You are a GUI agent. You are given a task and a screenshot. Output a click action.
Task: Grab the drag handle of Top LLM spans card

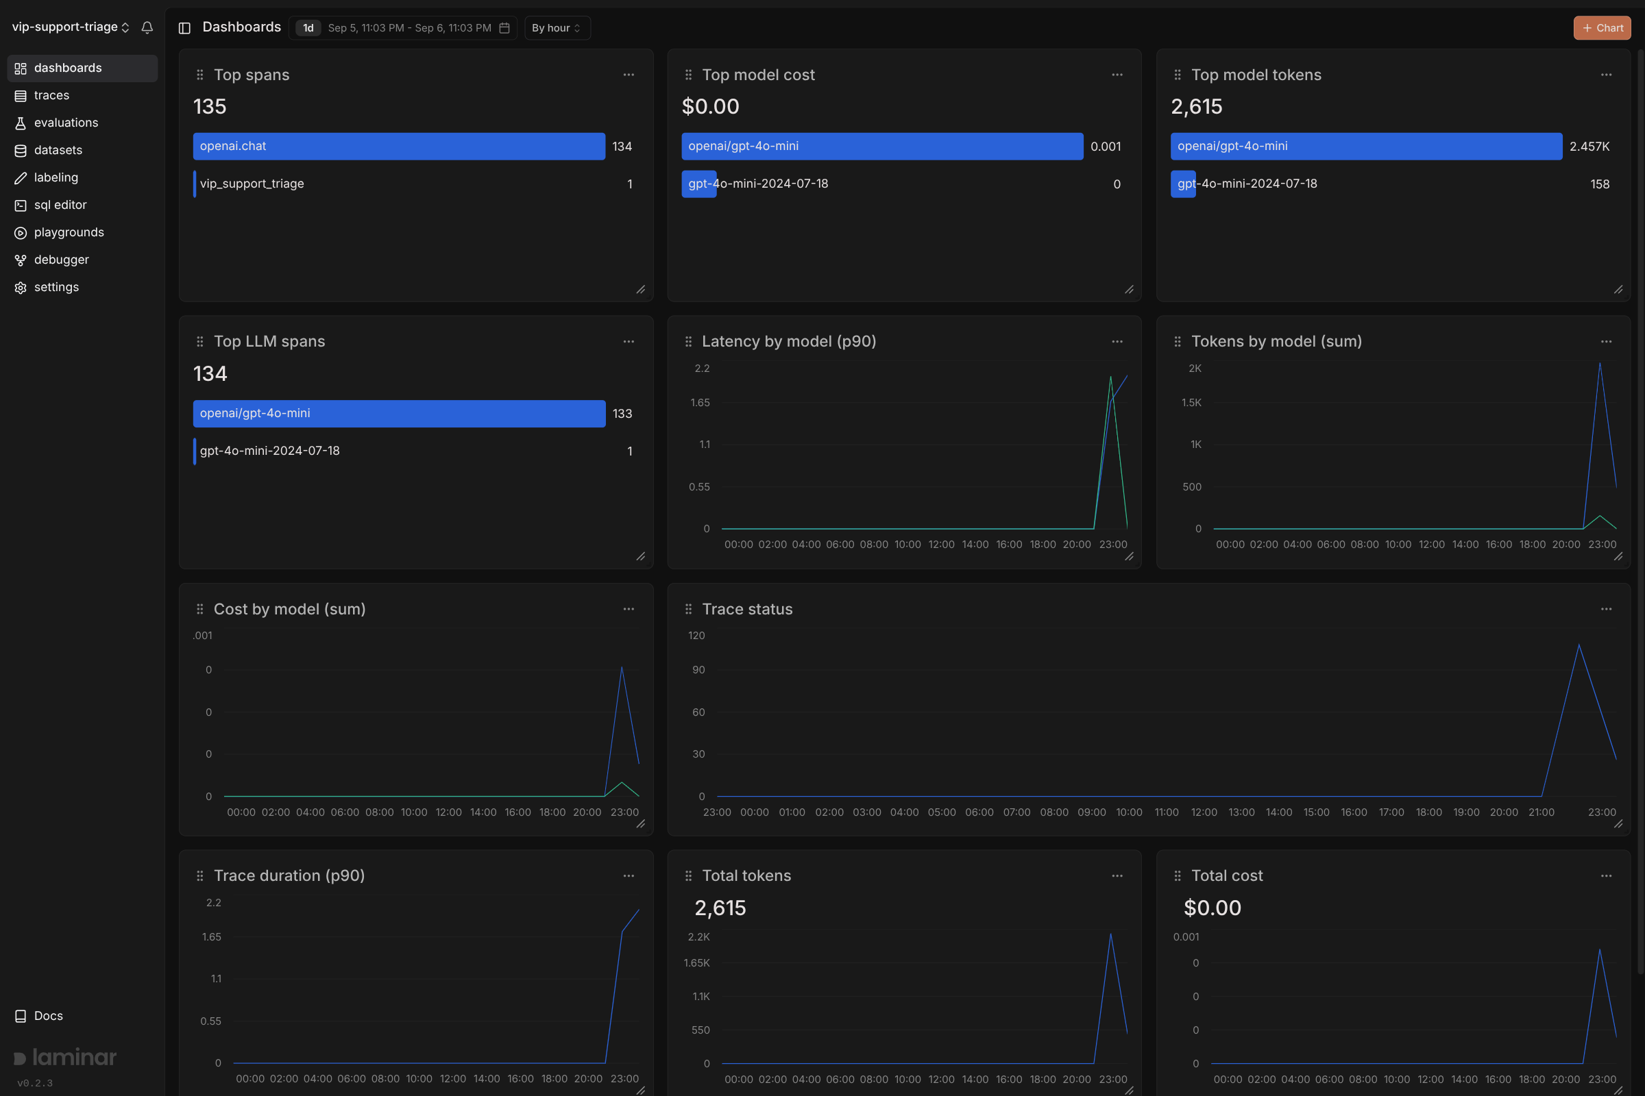click(200, 342)
